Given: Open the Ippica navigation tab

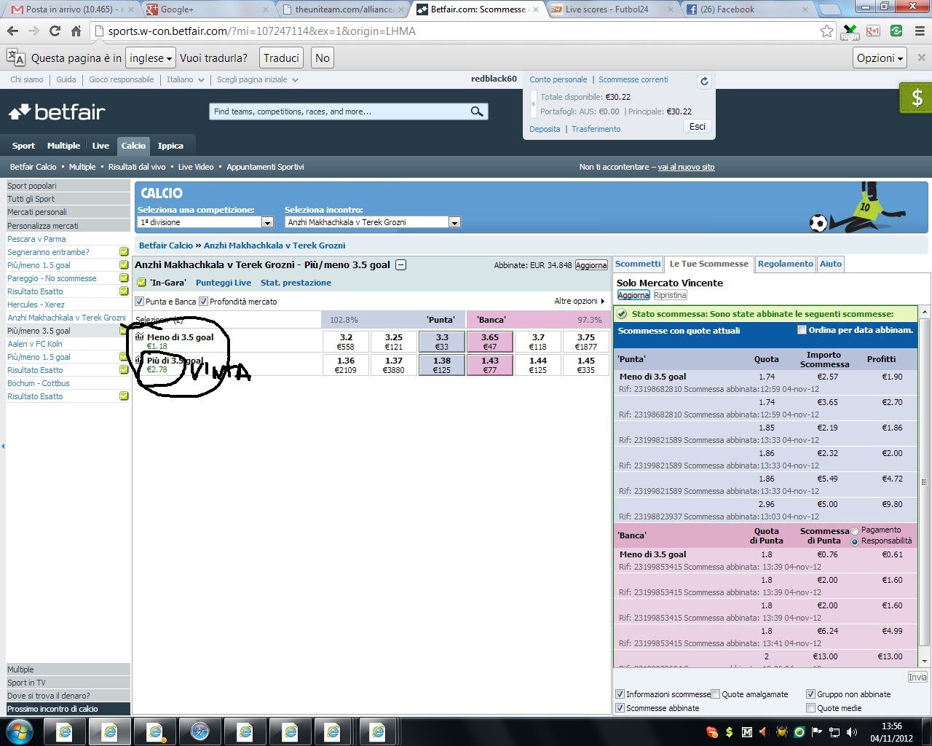Looking at the screenshot, I should click(x=170, y=146).
